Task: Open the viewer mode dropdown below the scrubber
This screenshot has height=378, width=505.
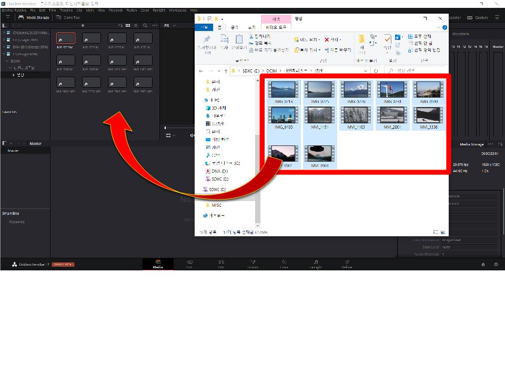Action: click(x=170, y=135)
